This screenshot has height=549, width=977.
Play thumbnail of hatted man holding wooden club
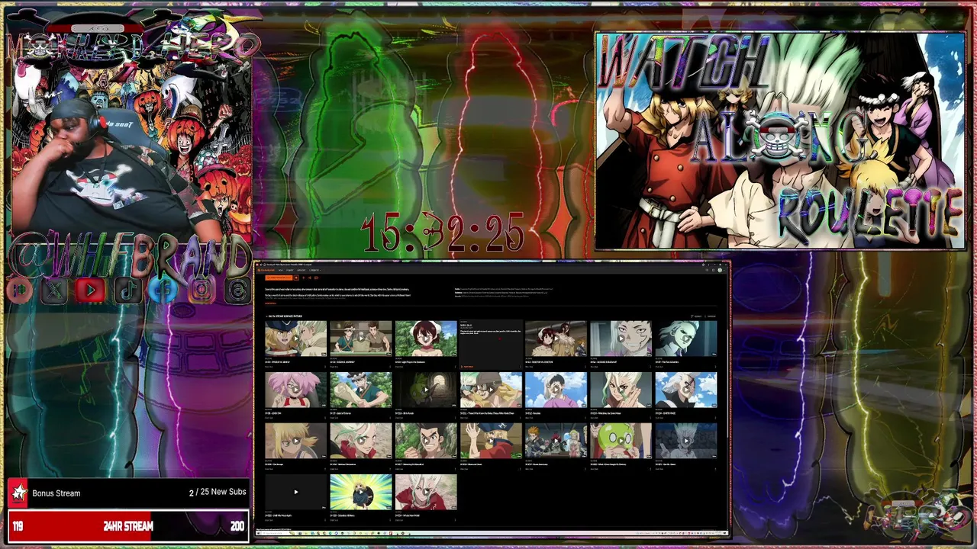tap(360, 390)
